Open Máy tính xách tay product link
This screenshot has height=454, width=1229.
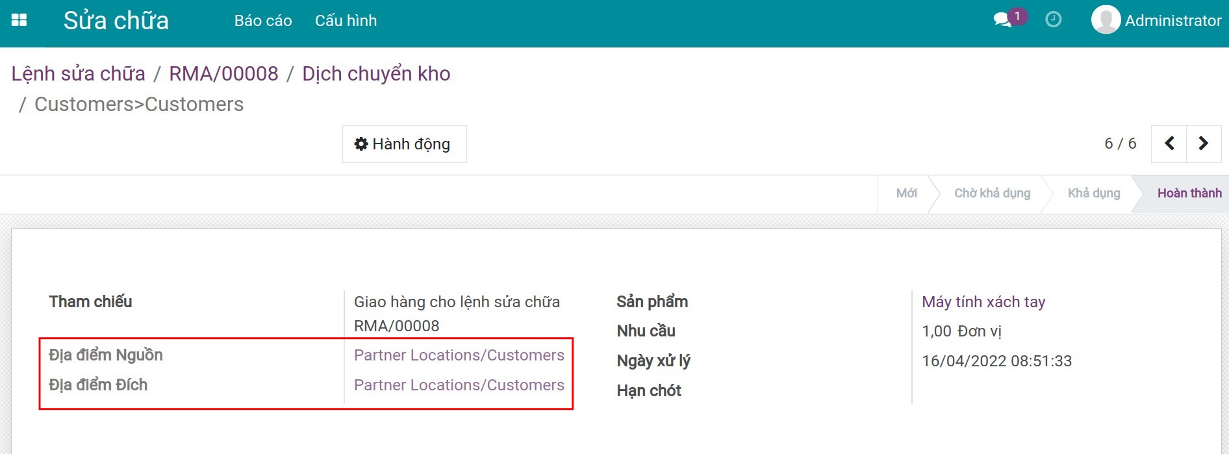coord(983,302)
